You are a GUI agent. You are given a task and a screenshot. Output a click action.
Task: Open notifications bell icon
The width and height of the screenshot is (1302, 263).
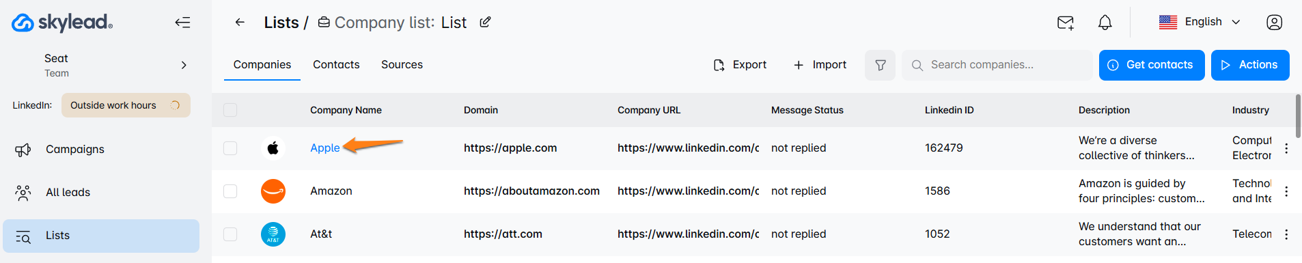click(1105, 23)
